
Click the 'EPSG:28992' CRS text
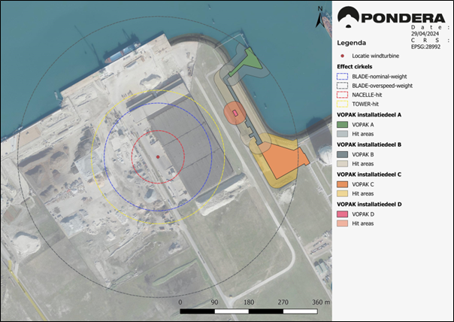(426, 47)
